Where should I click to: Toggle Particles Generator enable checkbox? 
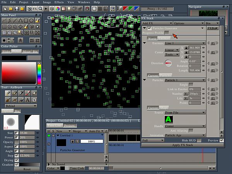click(x=149, y=28)
